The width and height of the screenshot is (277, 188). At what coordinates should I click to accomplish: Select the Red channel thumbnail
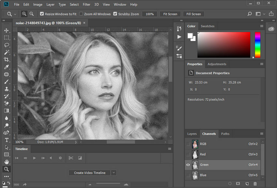[195, 154]
